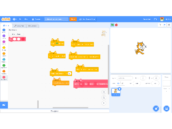172x129 pixels.
Task: Zoom in the code workspace
Action: pyautogui.click(x=104, y=92)
